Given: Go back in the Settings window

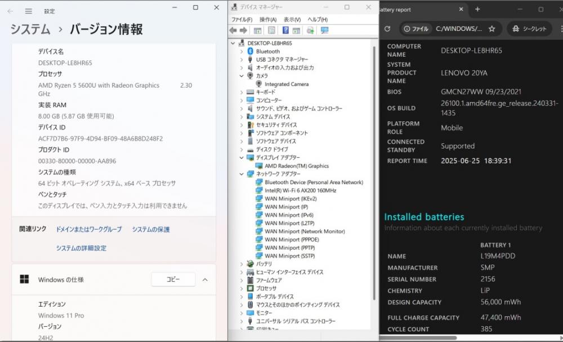Looking at the screenshot, I should pos(10,11).
